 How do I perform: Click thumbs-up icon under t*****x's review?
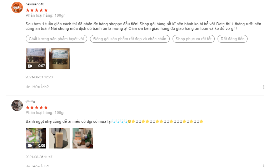tap(28, 166)
